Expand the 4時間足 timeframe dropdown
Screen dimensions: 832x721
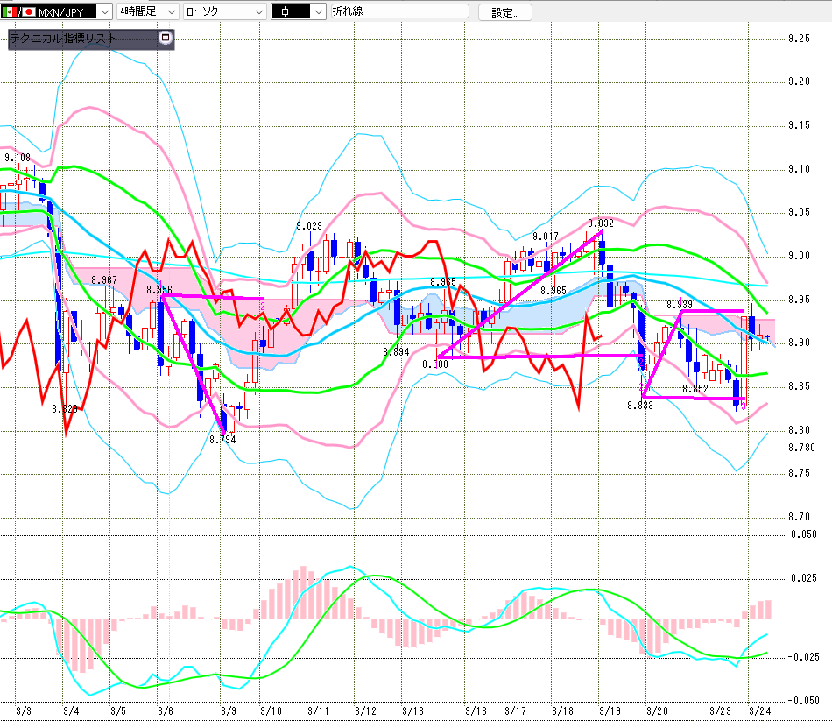169,12
